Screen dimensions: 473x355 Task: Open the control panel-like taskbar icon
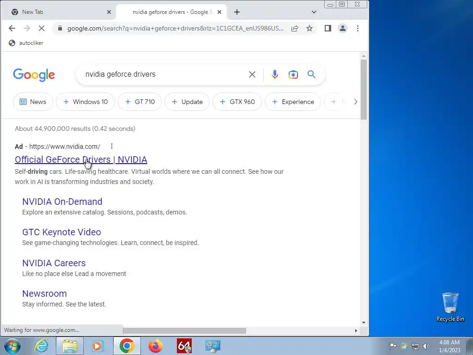coord(213,346)
